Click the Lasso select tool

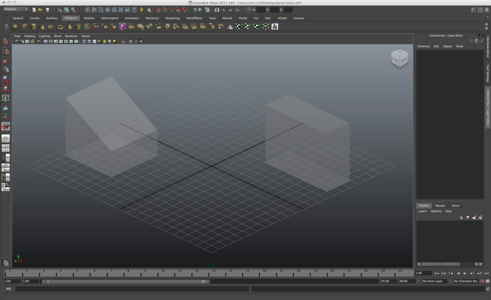click(x=6, y=51)
